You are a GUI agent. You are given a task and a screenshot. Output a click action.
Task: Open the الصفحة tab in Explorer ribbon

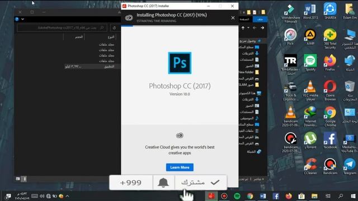tap(244, 20)
